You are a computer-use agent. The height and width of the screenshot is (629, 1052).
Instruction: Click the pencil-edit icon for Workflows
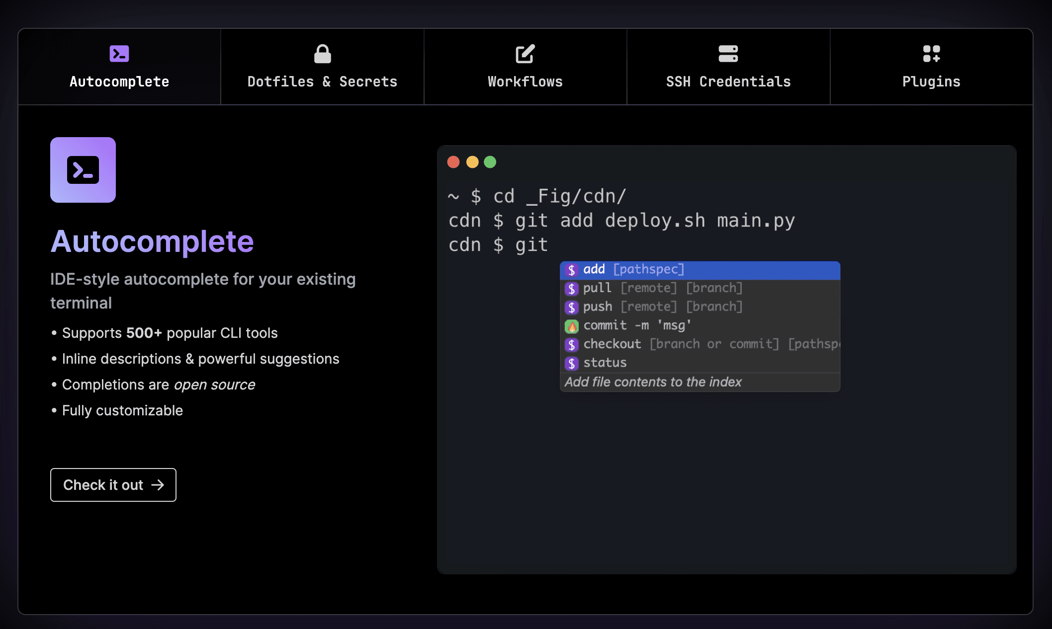pyautogui.click(x=525, y=54)
